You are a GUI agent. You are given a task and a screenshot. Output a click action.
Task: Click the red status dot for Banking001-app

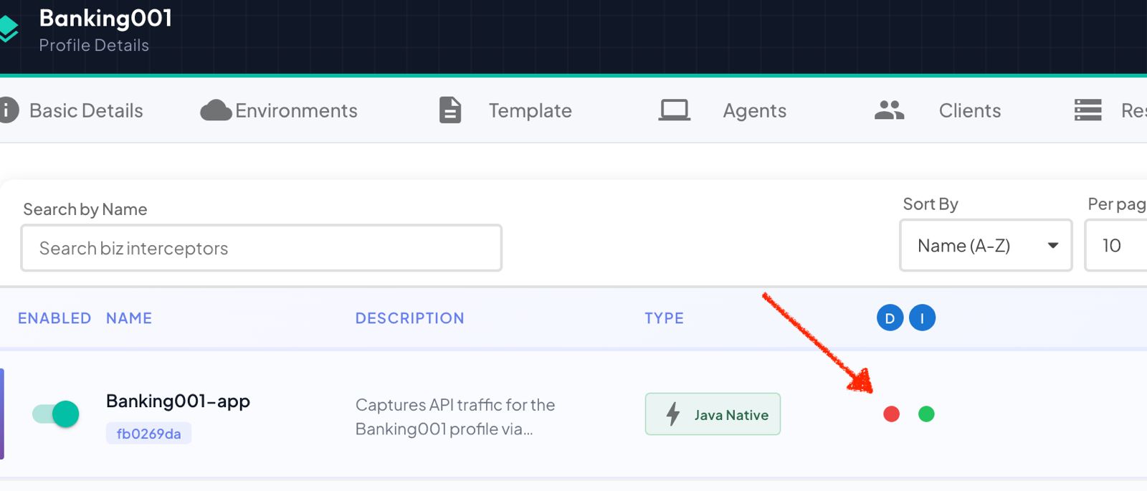(891, 414)
